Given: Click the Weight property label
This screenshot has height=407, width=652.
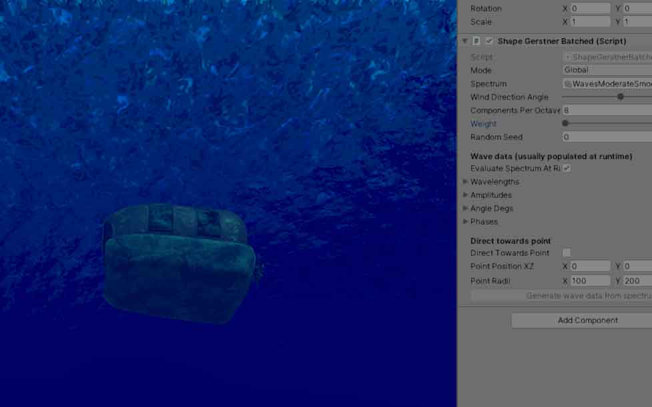Looking at the screenshot, I should pyautogui.click(x=483, y=123).
